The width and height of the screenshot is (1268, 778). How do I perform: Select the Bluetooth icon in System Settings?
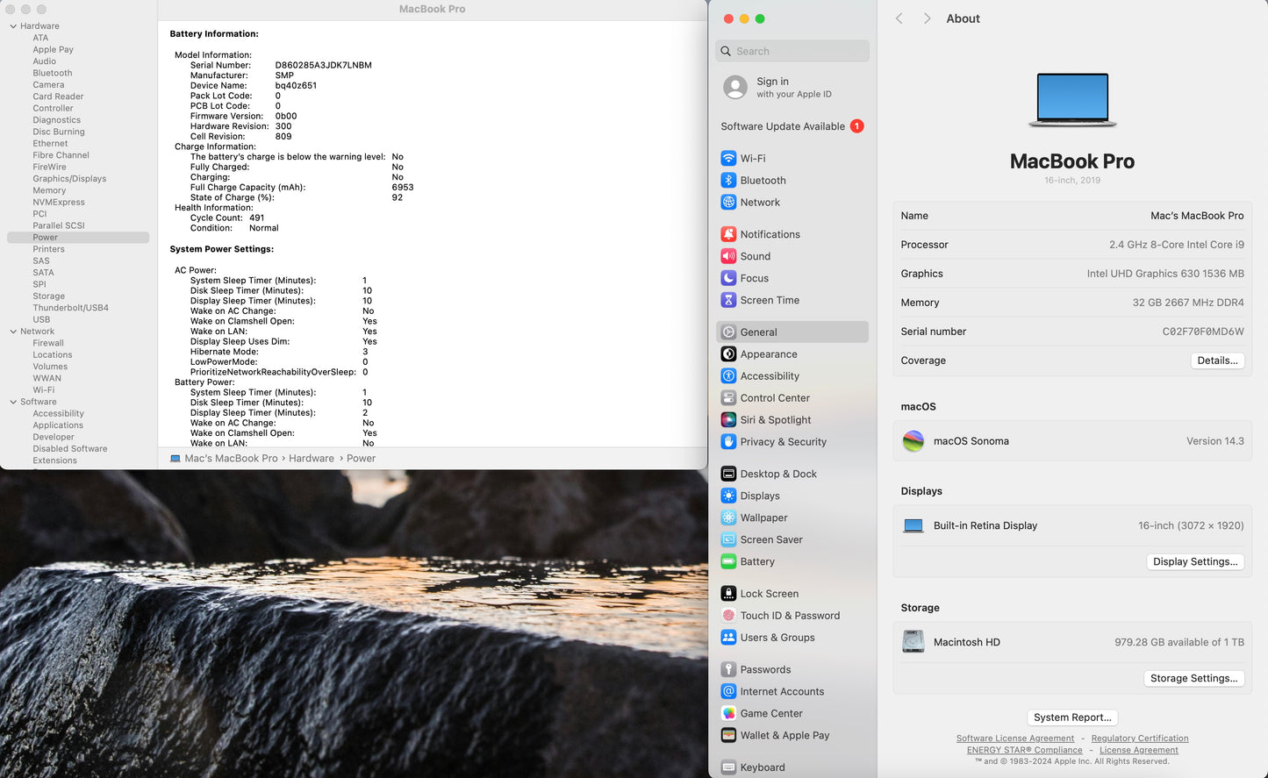click(728, 181)
